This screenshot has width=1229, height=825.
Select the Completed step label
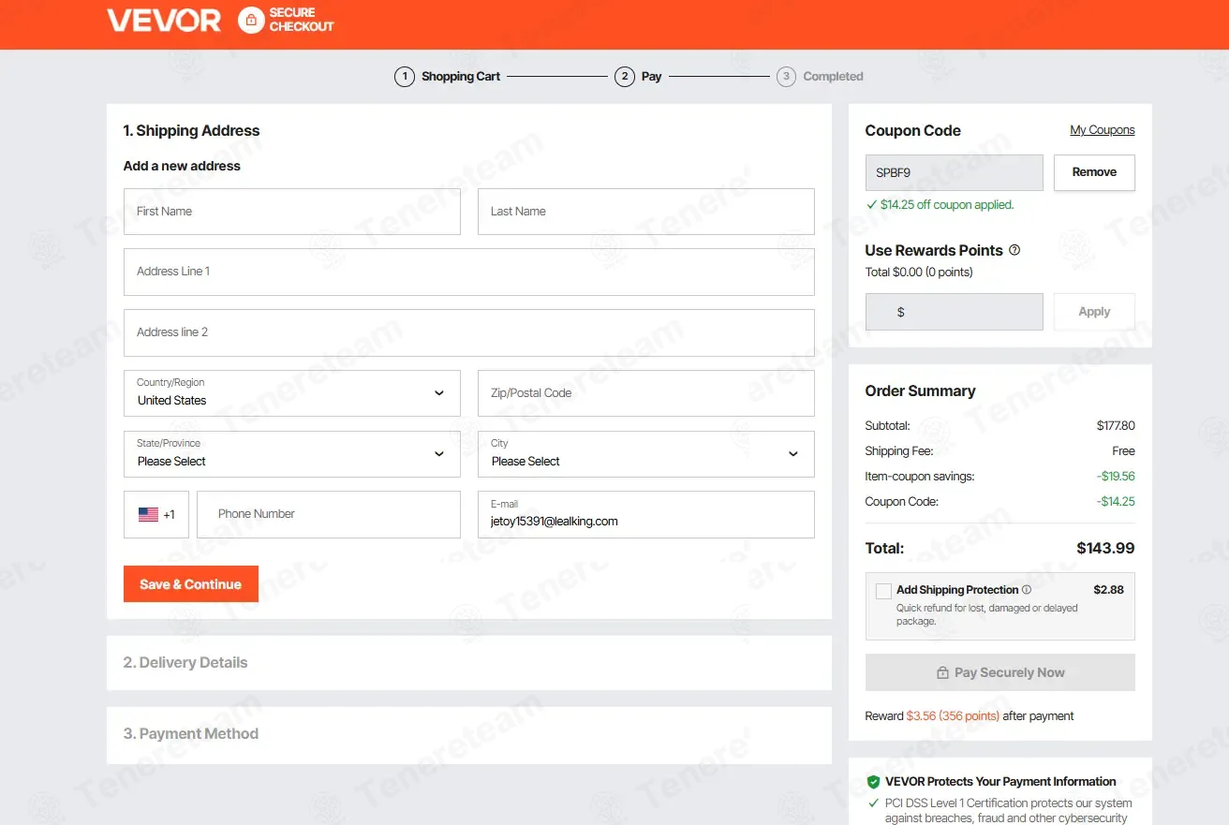pos(834,77)
